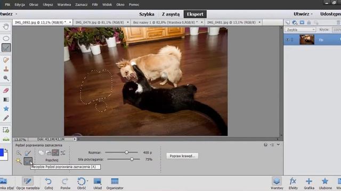Open the Efekty fx panel

293,184
